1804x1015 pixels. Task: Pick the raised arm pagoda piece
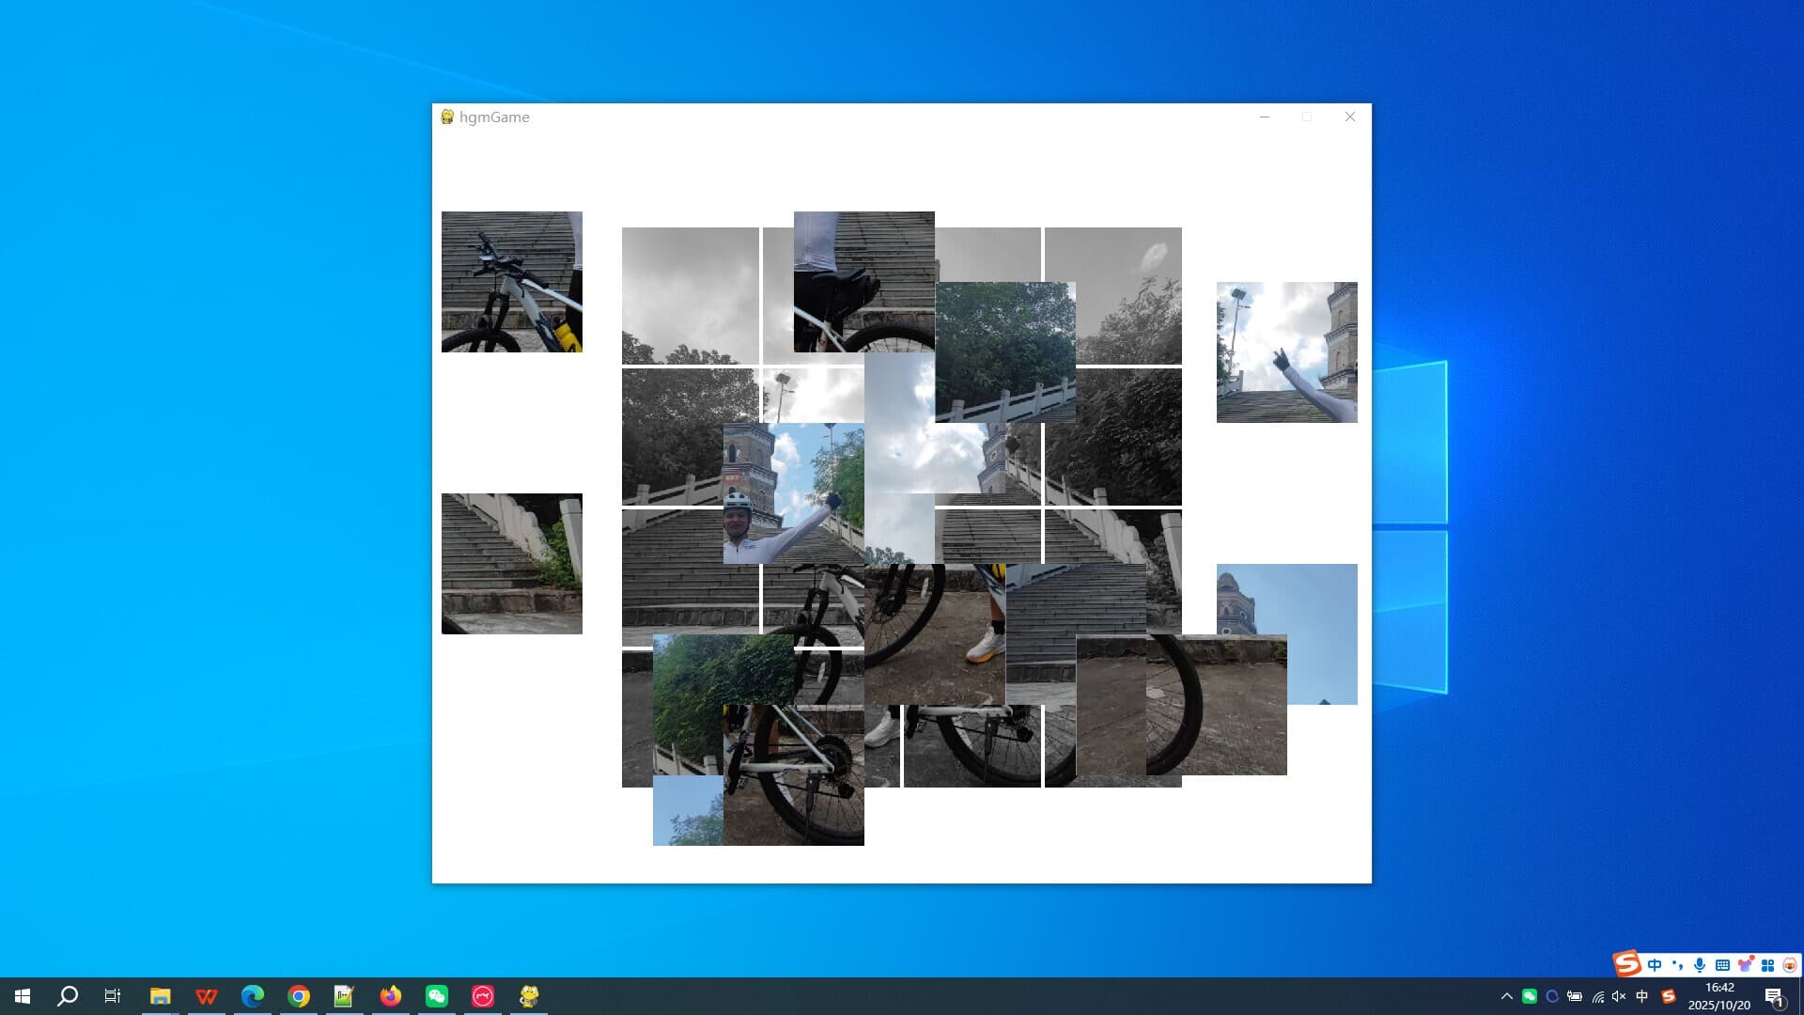click(1286, 352)
